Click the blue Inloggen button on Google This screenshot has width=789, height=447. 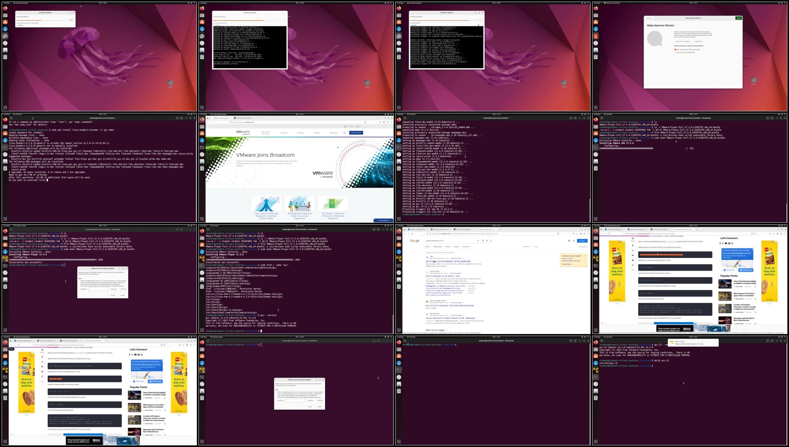582,241
